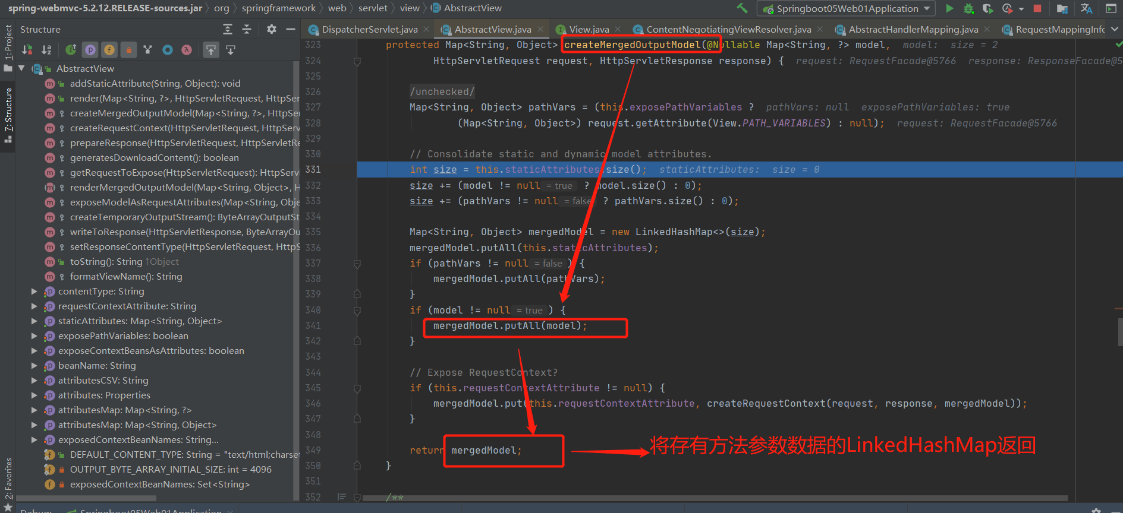Build project with hammer icon

[742, 8]
